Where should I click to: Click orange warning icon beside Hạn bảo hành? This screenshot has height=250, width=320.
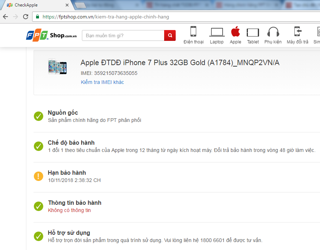pyautogui.click(x=38, y=176)
